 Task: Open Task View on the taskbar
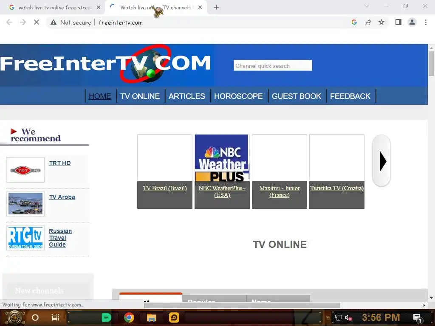[56, 318]
